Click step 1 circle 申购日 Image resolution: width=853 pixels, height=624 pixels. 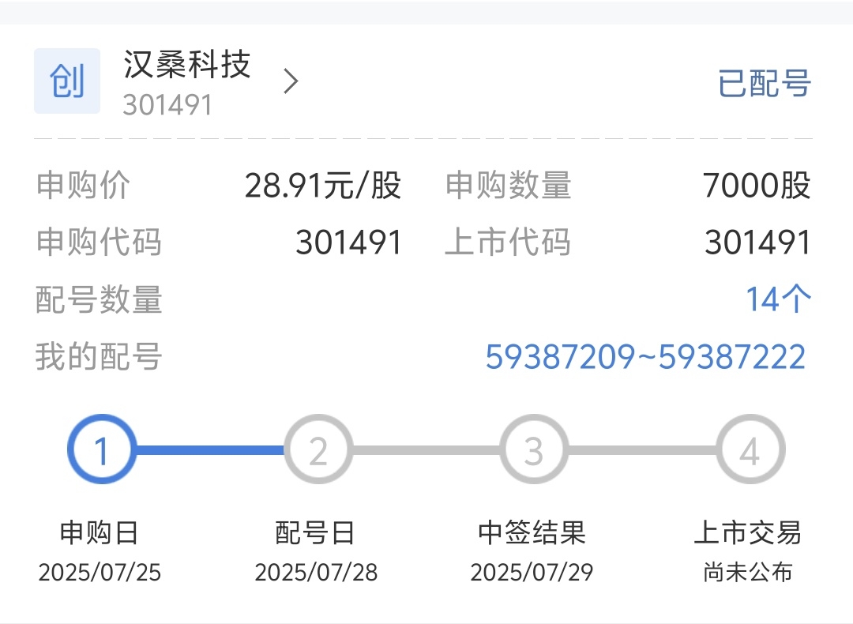point(102,449)
